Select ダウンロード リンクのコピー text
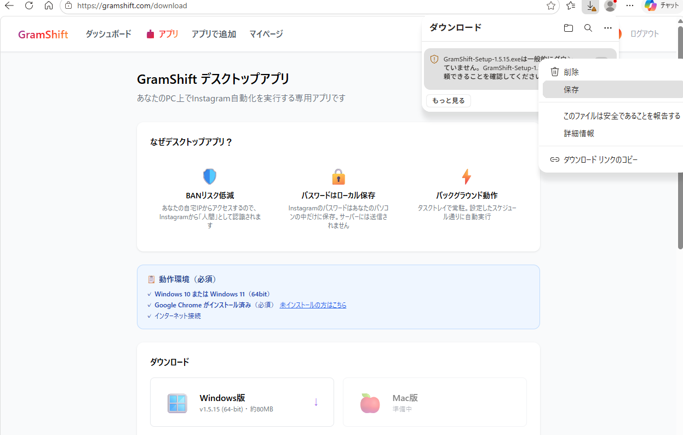Image resolution: width=683 pixels, height=435 pixels. coord(600,159)
